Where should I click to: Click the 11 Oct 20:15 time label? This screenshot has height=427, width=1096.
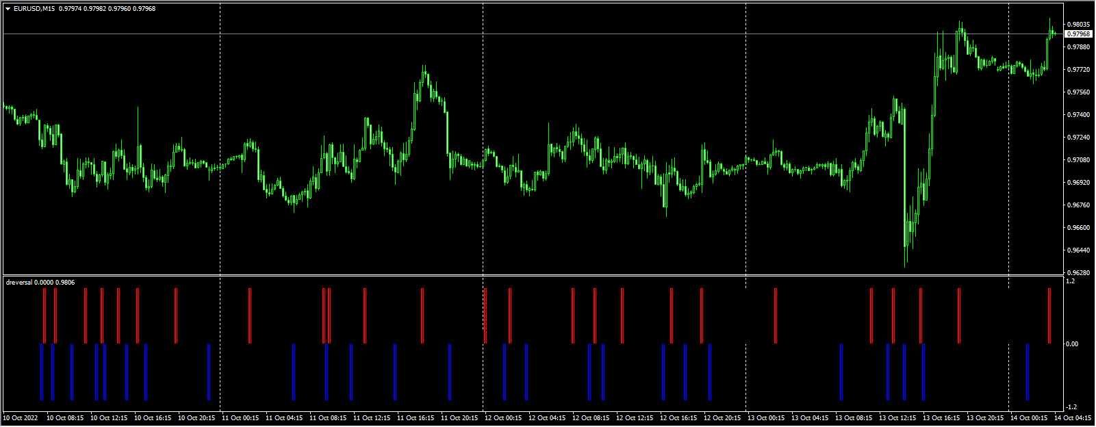459,417
